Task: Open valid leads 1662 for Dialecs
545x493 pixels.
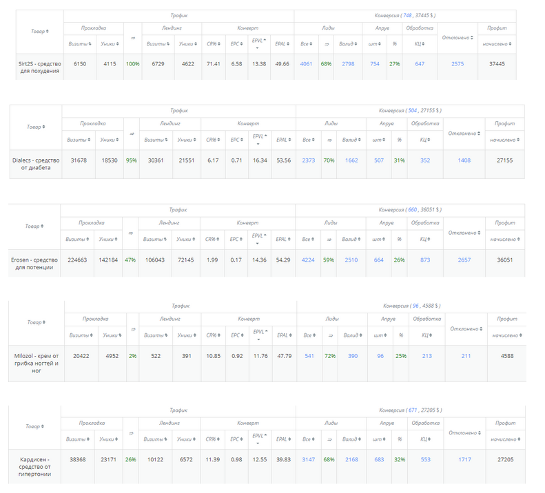Action: click(x=351, y=160)
